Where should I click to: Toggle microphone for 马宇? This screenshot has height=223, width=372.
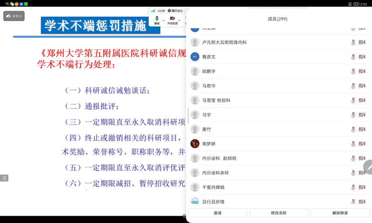tap(353, 115)
